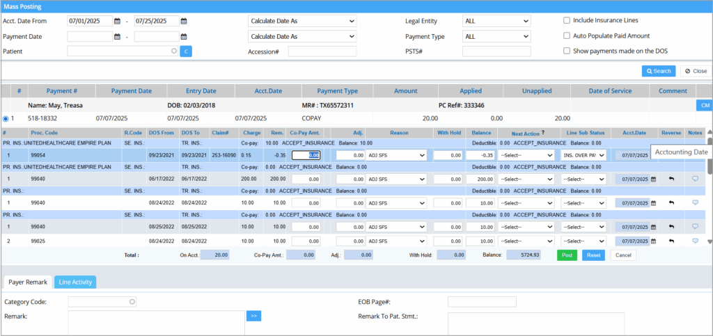Open INS. OVER PAY sub status dropdown

coord(584,155)
